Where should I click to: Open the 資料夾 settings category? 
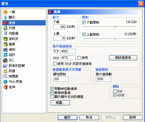(14, 39)
